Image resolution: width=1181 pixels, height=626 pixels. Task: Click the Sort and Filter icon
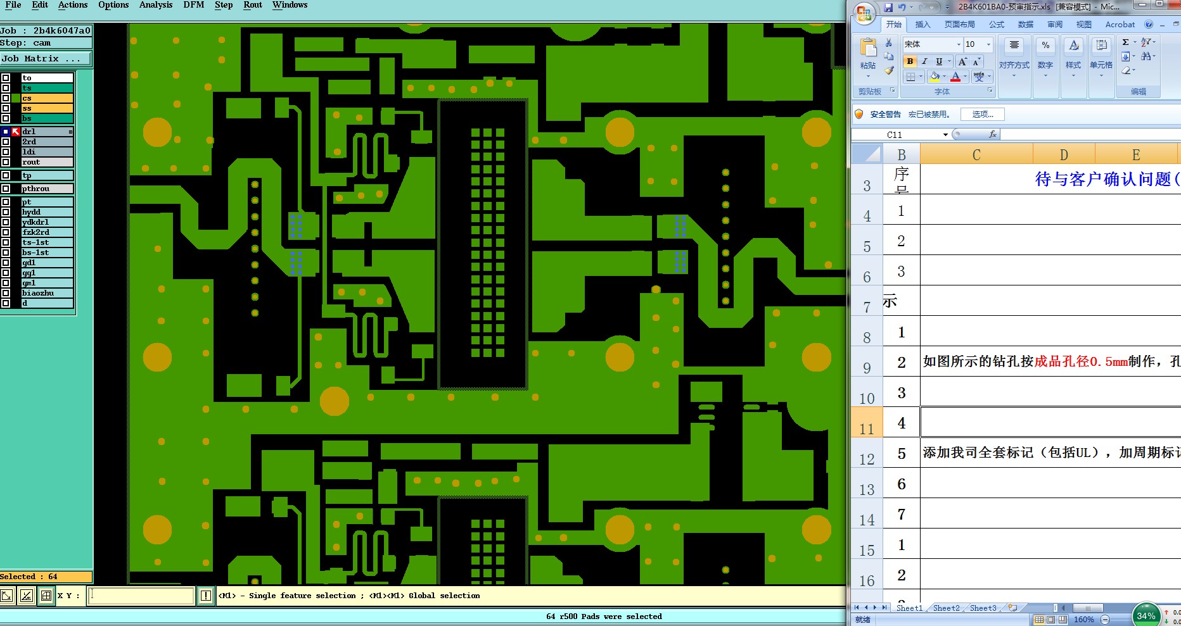pos(1146,42)
